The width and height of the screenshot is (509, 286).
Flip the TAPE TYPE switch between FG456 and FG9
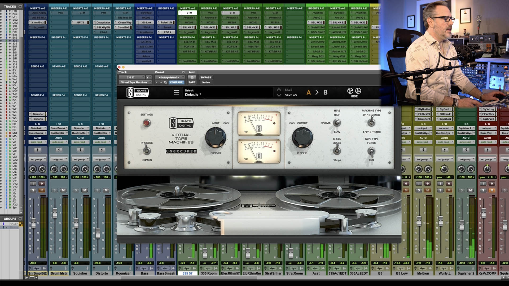[x=371, y=151]
